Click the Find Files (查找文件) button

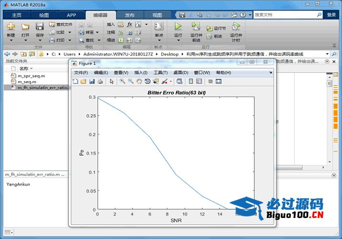tap(61, 24)
